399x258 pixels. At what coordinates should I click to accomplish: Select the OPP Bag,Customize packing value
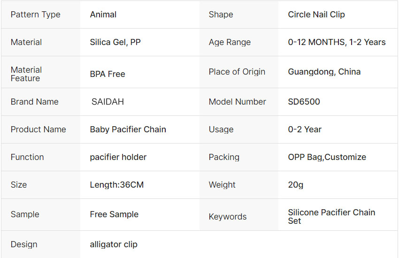coord(327,157)
